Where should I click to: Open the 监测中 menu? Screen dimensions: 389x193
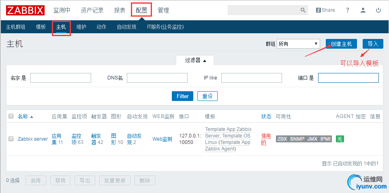pos(62,11)
